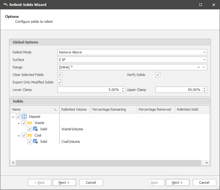This screenshot has width=220, height=190.
Task: Open the Relimit Mode dropdown
Action: 204,52
